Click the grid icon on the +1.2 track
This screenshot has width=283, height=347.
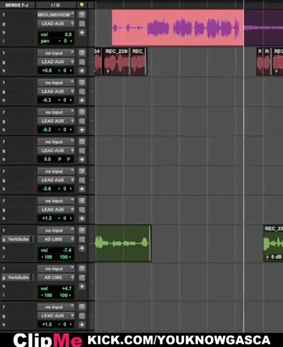click(x=82, y=209)
